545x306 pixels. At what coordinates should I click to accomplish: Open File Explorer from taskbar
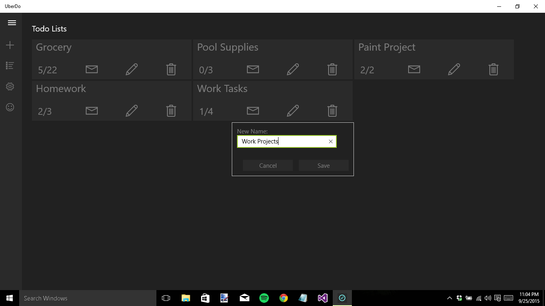(x=186, y=298)
